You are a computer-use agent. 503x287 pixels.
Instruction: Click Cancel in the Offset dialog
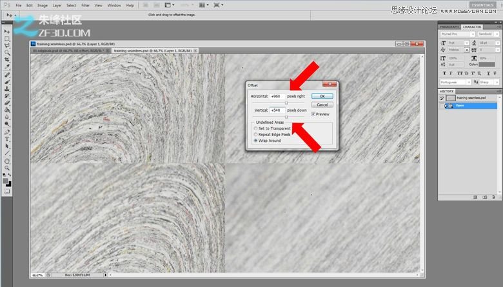click(x=322, y=105)
